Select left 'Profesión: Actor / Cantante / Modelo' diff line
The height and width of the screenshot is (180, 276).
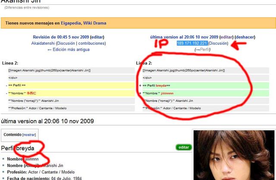(x=71, y=108)
